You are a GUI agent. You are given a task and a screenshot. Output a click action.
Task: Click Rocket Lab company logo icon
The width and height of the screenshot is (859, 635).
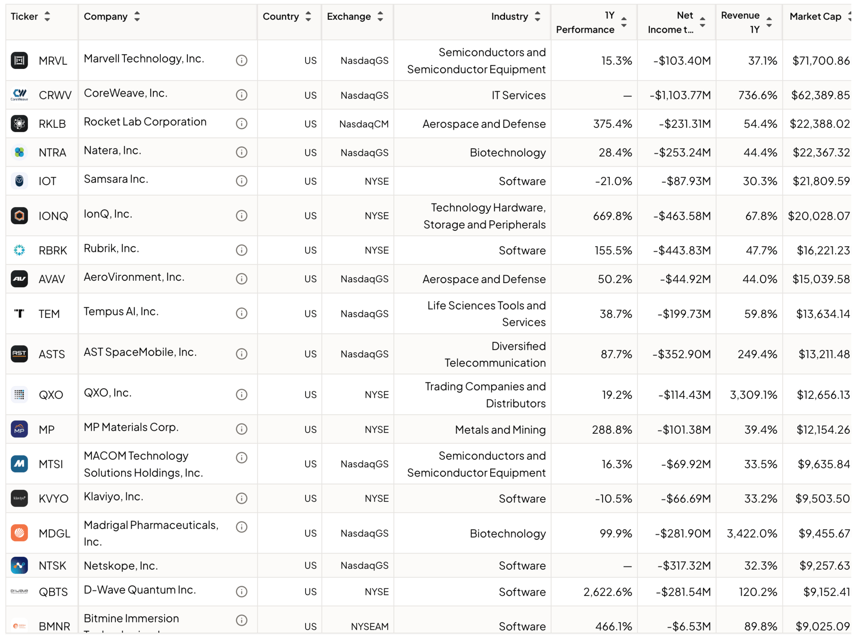point(19,123)
